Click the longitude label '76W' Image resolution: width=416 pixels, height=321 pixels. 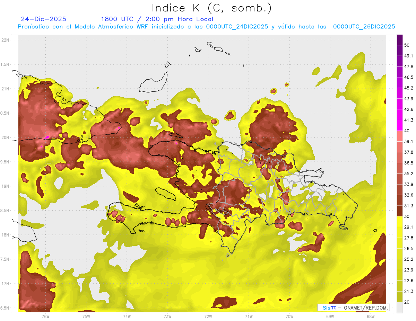[45, 316]
